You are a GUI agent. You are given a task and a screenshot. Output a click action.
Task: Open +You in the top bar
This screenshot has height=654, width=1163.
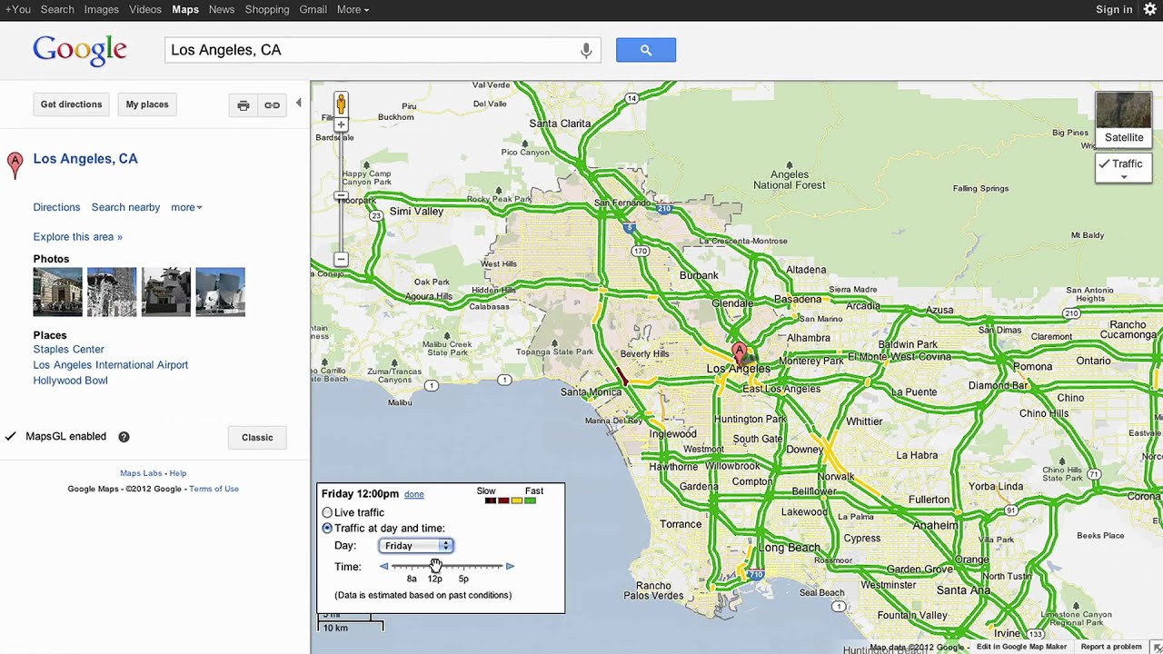(17, 9)
